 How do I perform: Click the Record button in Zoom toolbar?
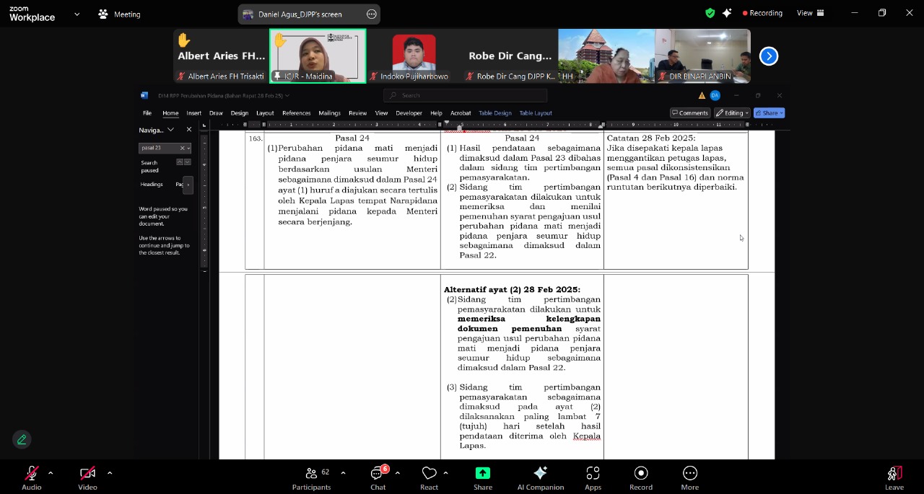(x=641, y=477)
